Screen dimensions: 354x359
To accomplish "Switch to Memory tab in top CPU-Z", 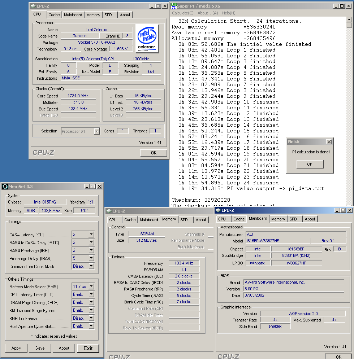I will point(93,15).
